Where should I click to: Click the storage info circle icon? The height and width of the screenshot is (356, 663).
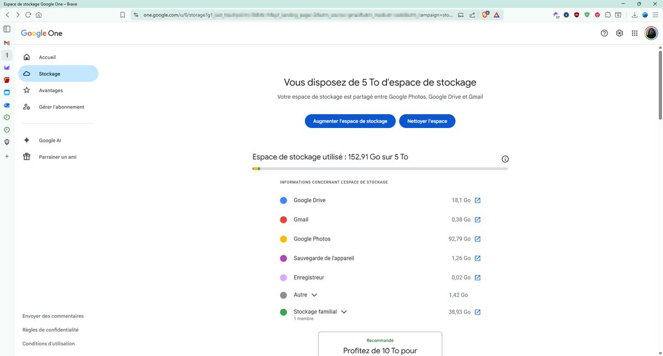505,159
